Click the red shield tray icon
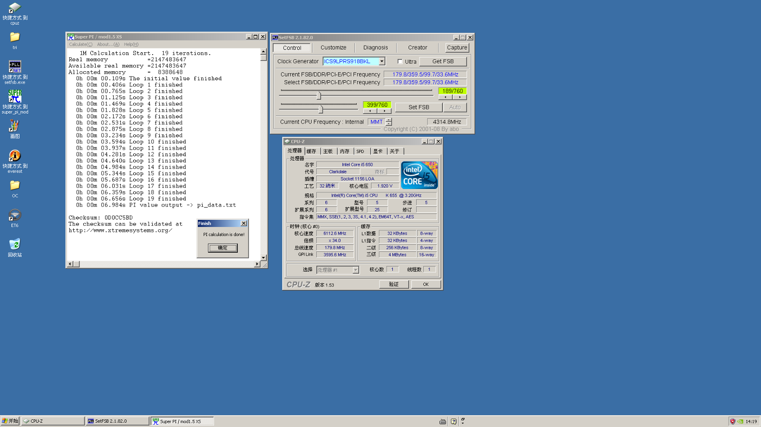This screenshot has height=427, width=761. [x=733, y=421]
